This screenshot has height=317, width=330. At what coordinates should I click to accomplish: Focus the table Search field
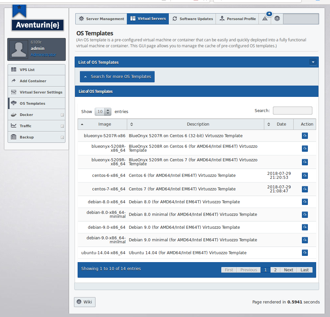point(293,111)
